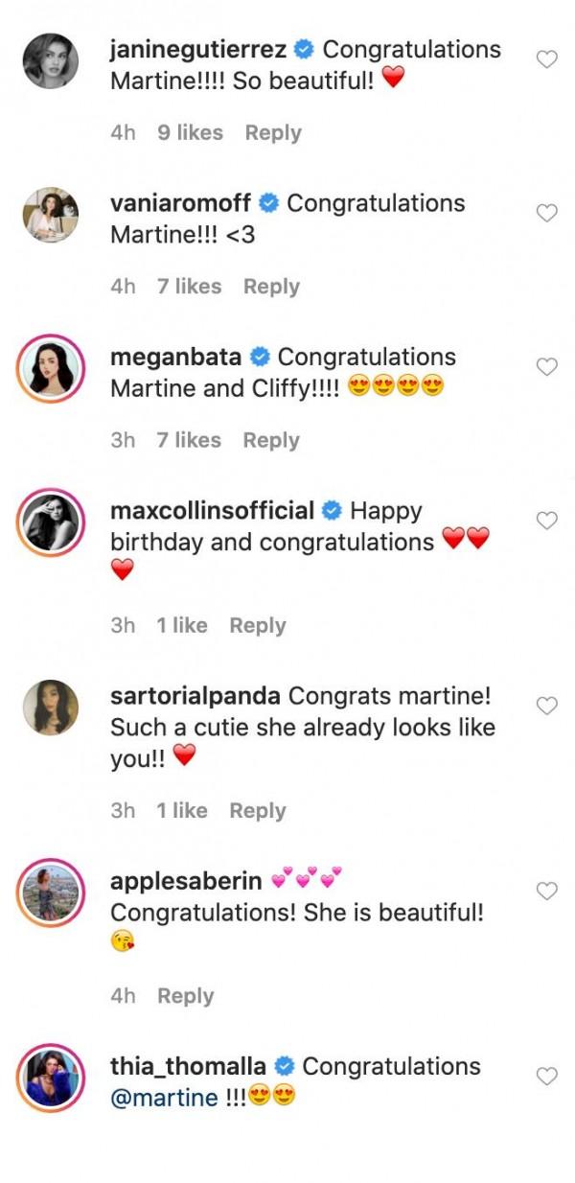View maxcollinsofficial's story ring avatar

pyautogui.click(x=51, y=522)
